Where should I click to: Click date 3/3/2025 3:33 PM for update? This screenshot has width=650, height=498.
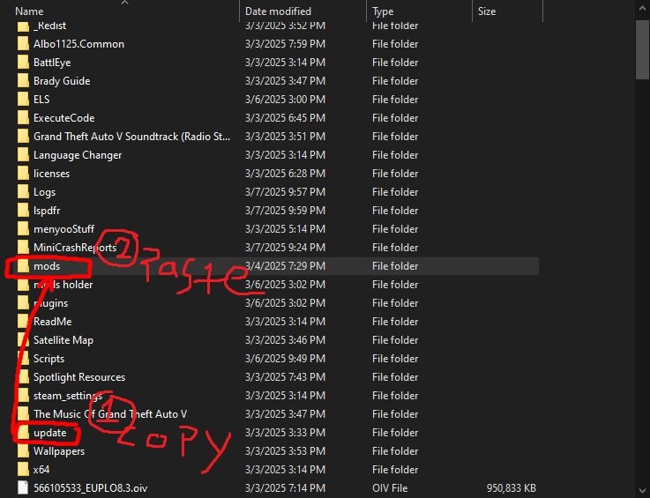pos(285,433)
